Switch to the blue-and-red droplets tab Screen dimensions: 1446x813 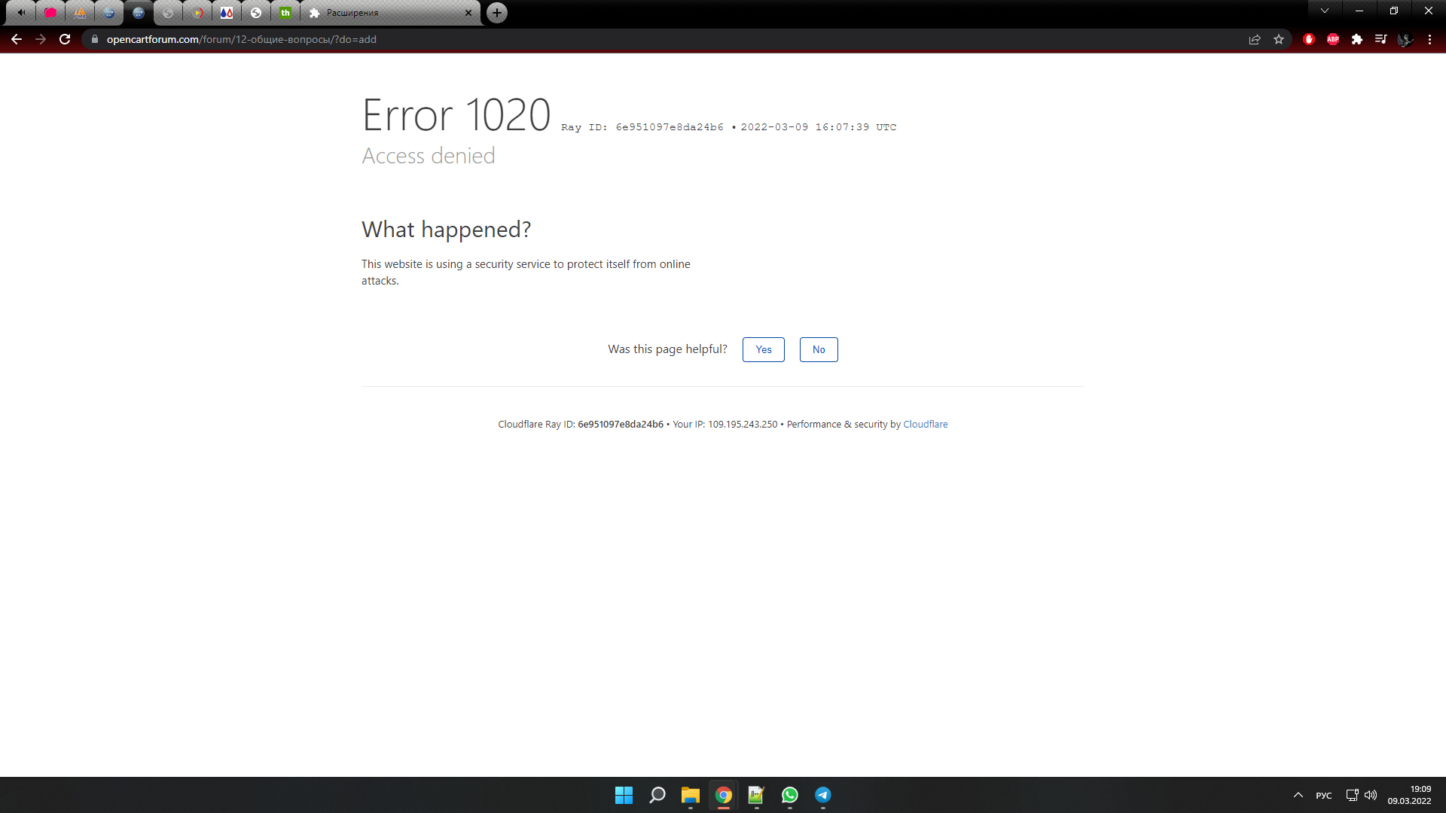(227, 13)
